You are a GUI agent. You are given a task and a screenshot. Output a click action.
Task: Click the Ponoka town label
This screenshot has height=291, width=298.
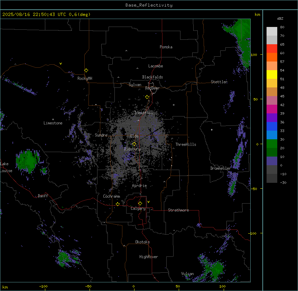166,47
